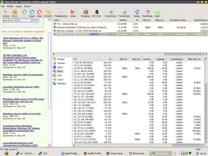Screen dimensions: 208x156
Task: Open the XXX Chat toolbar icon
Action: [97, 13]
